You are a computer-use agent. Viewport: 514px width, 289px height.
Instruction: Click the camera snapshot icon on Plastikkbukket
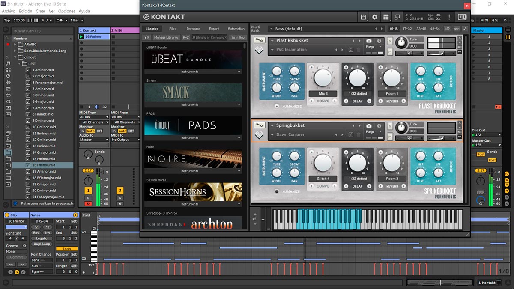click(369, 41)
